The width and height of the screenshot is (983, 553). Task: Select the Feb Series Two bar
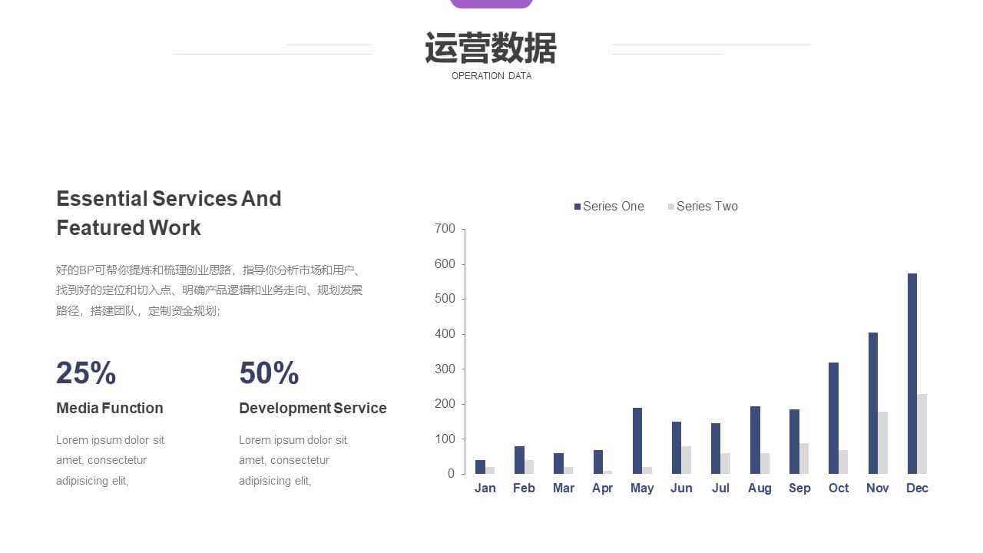point(529,467)
